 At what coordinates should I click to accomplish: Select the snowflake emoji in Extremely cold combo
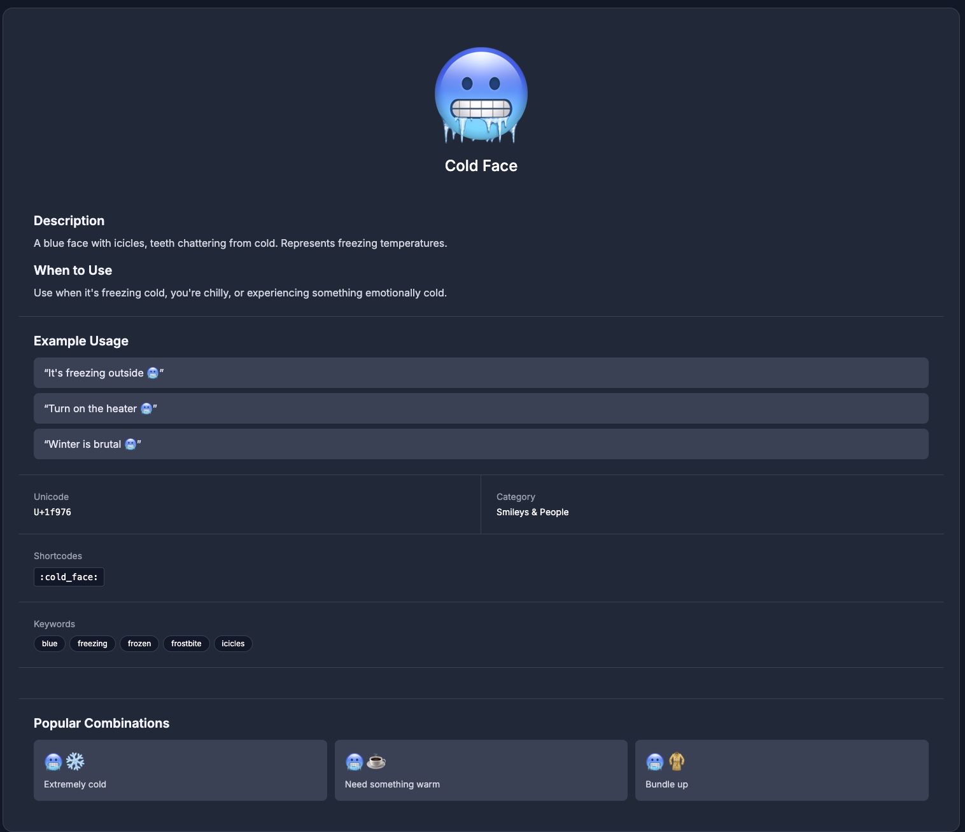pyautogui.click(x=74, y=761)
